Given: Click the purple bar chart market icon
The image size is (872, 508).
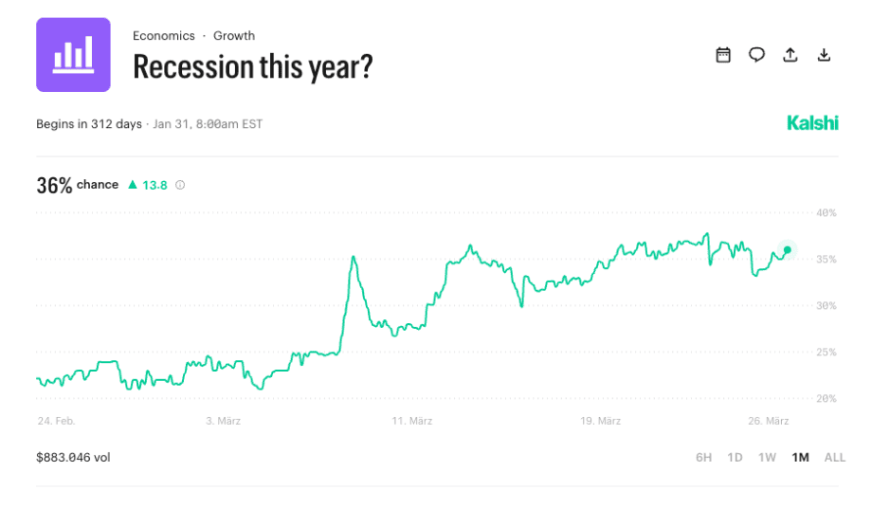Looking at the screenshot, I should (x=73, y=55).
